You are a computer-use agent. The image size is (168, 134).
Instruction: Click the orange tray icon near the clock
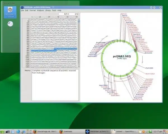click(143, 131)
